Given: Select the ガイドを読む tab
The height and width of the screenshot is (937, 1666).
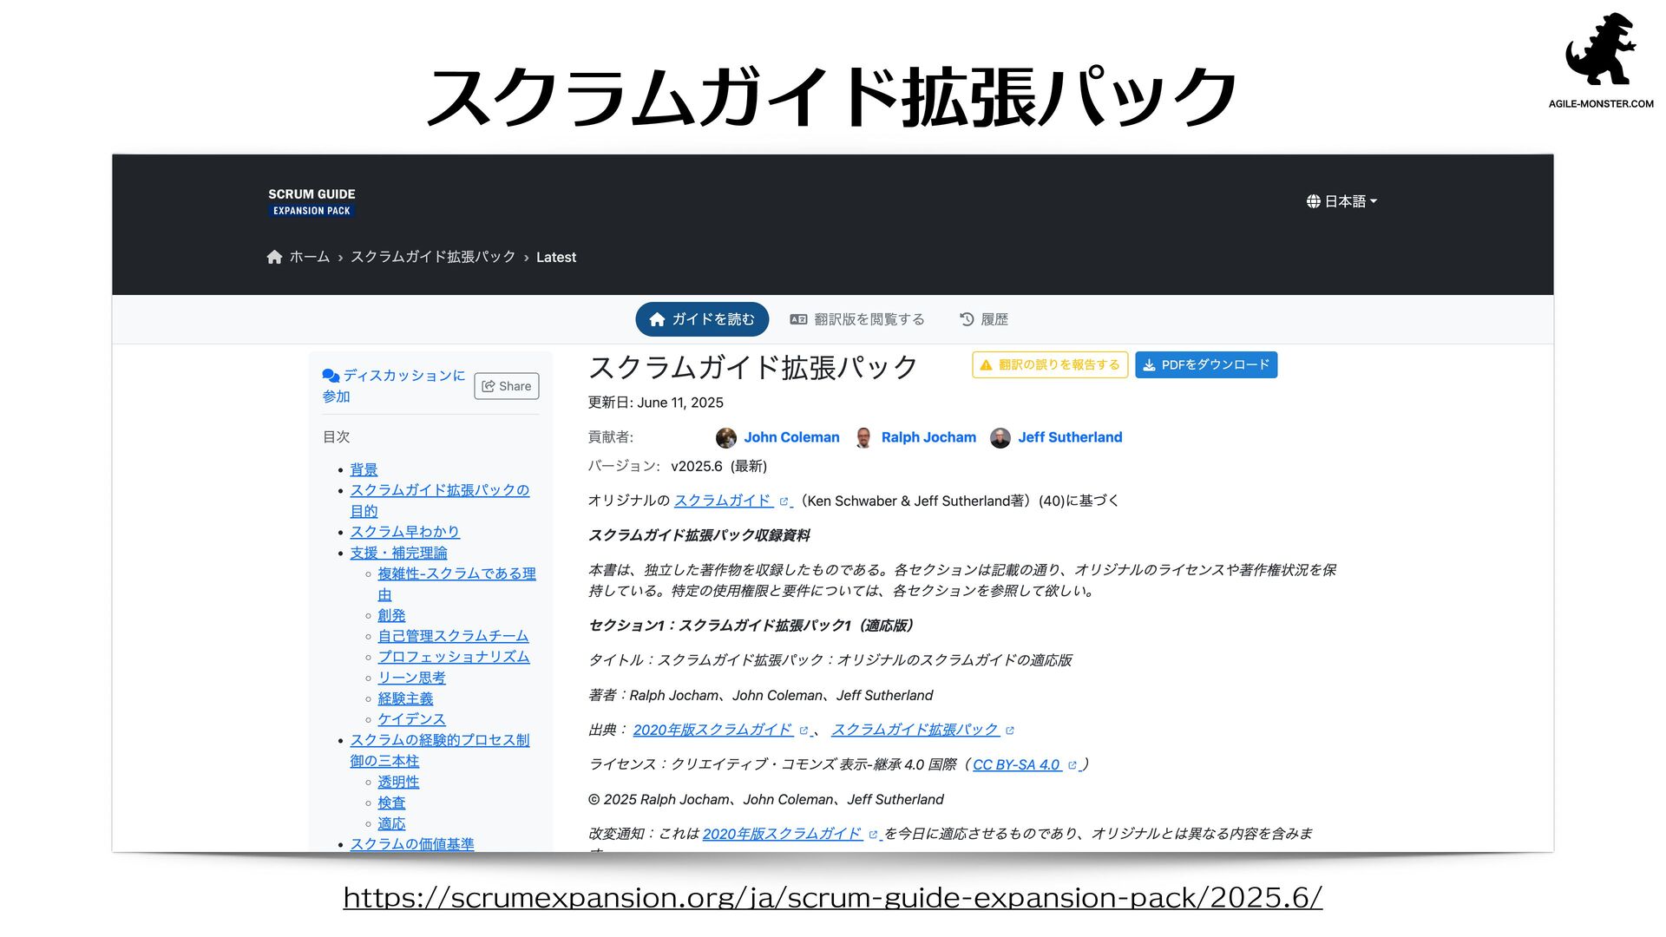Looking at the screenshot, I should (702, 319).
